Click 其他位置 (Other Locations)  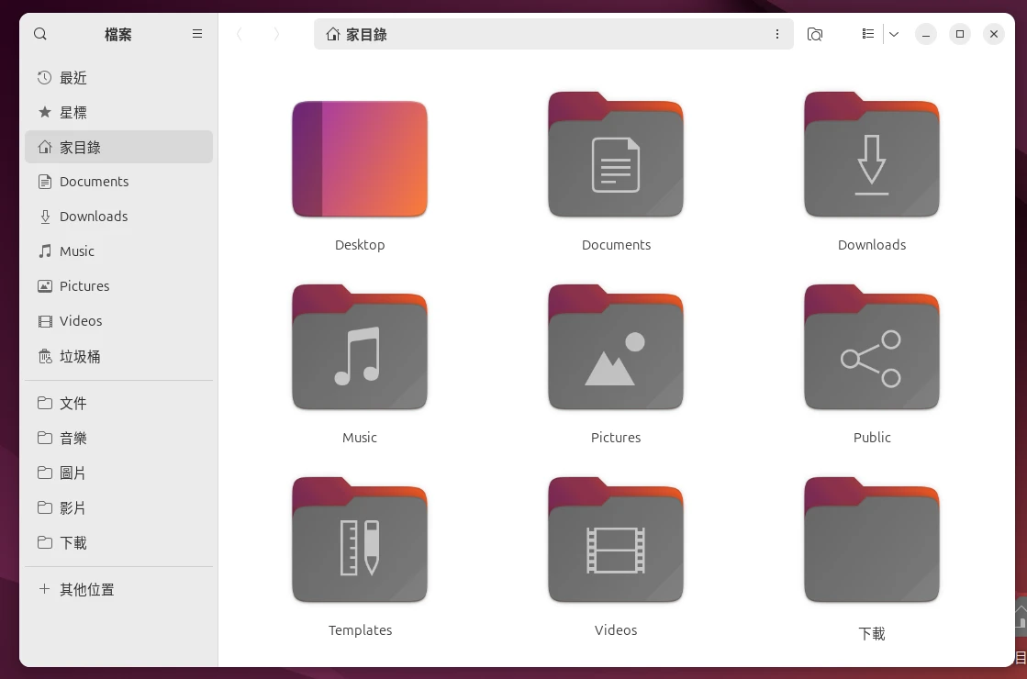point(87,590)
